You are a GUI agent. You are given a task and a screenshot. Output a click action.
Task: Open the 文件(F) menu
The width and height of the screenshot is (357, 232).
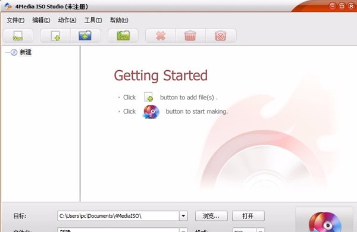pyautogui.click(x=15, y=20)
